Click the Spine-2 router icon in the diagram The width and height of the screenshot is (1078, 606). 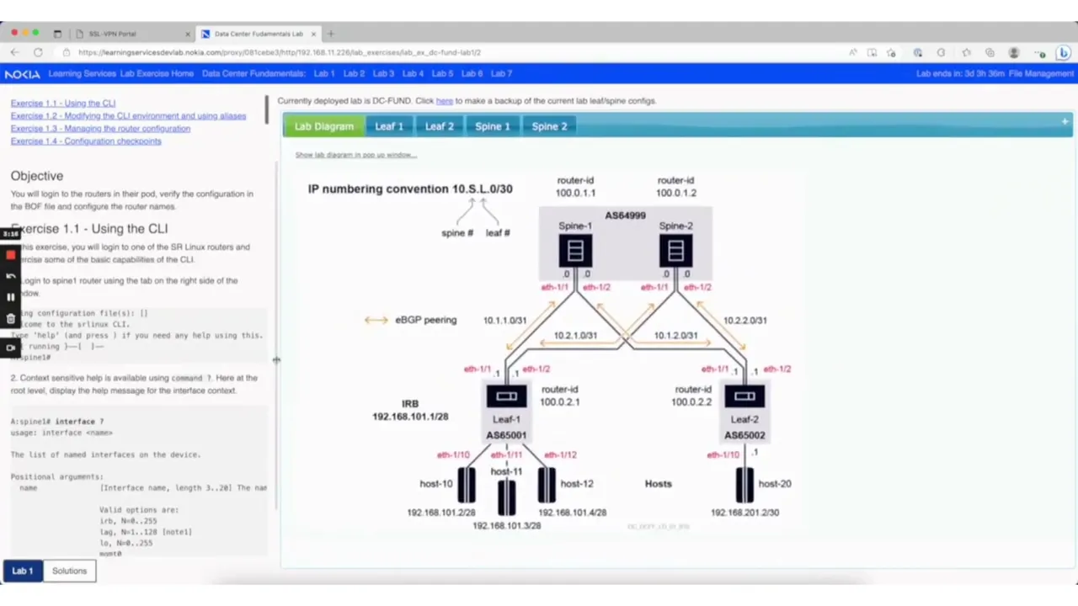click(675, 251)
